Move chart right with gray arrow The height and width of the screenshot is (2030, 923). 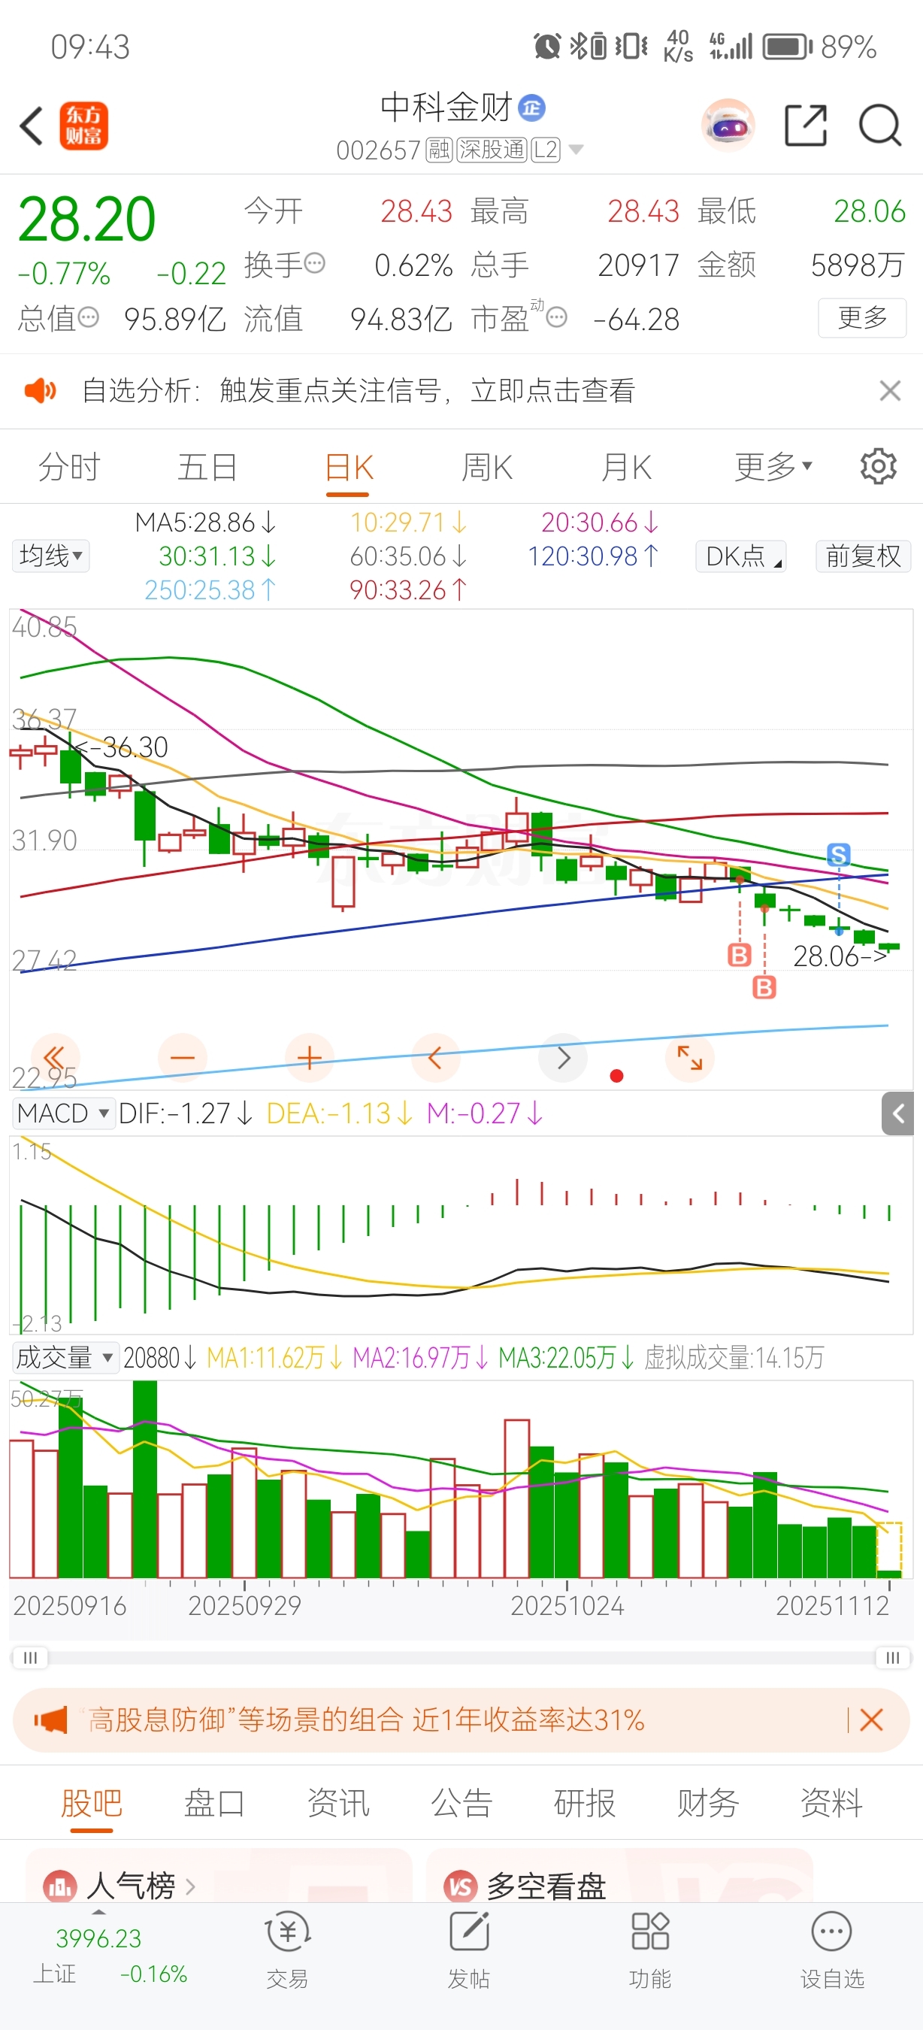563,1058
